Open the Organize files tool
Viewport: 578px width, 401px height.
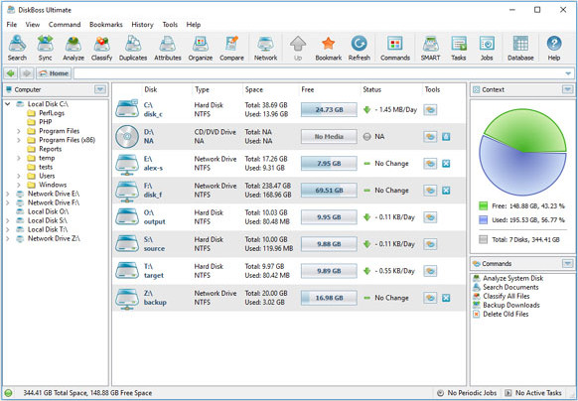pos(201,48)
